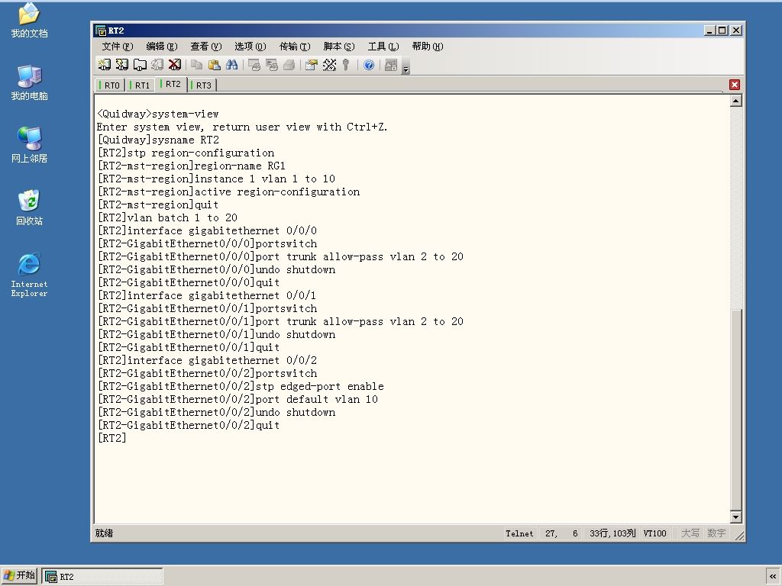This screenshot has height=586, width=782.
Task: Open the 文件(F) menu
Action: 117,47
